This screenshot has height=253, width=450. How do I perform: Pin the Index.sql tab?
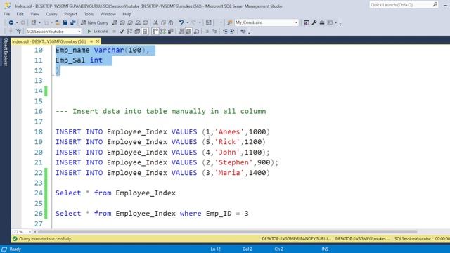point(91,41)
